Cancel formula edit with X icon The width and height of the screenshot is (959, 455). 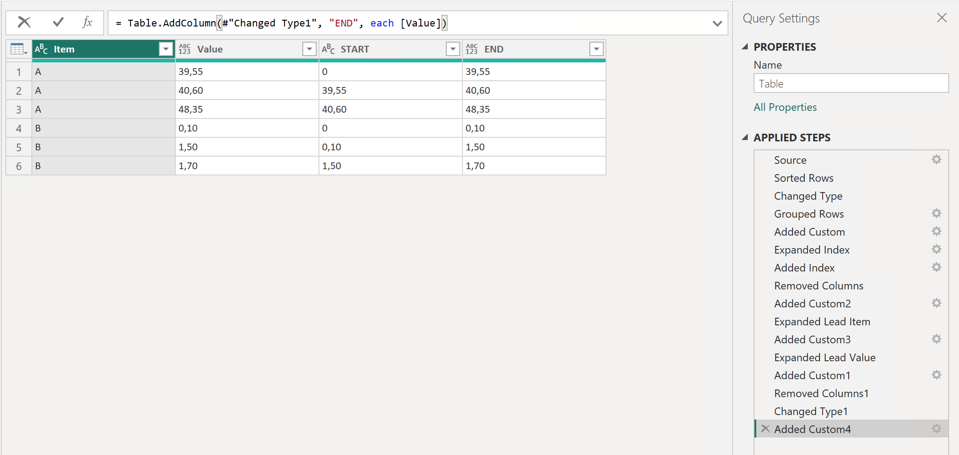click(x=24, y=22)
